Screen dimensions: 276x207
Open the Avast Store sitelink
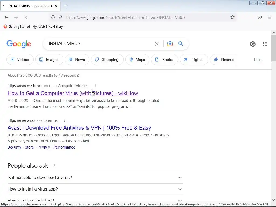click(29, 147)
